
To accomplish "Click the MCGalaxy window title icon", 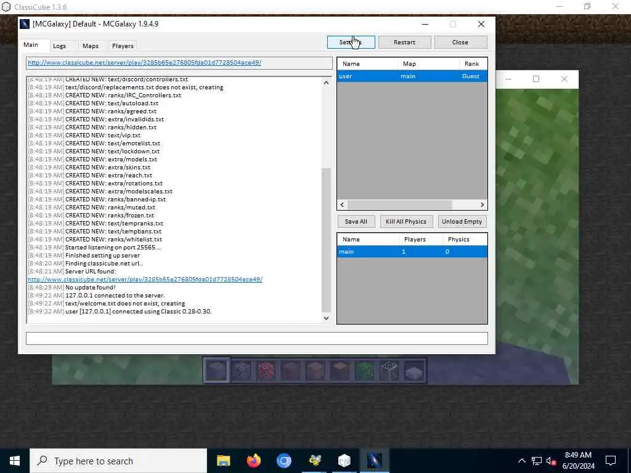I will (x=25, y=24).
